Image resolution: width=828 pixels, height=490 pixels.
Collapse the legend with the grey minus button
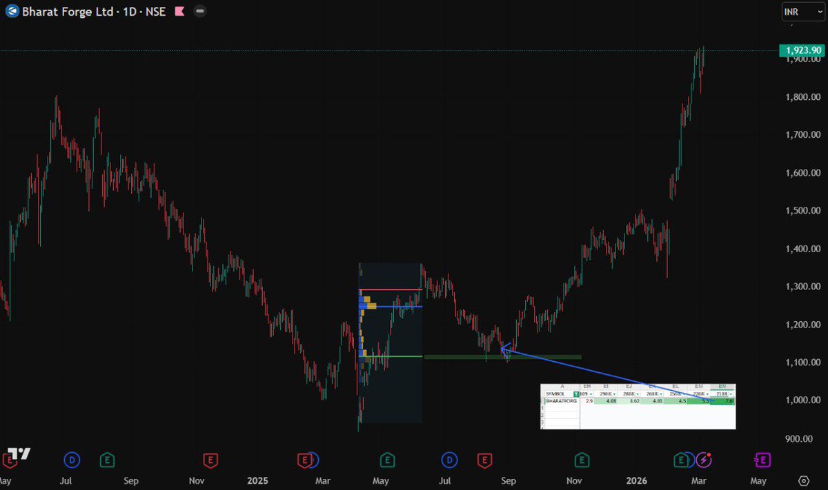pos(199,12)
